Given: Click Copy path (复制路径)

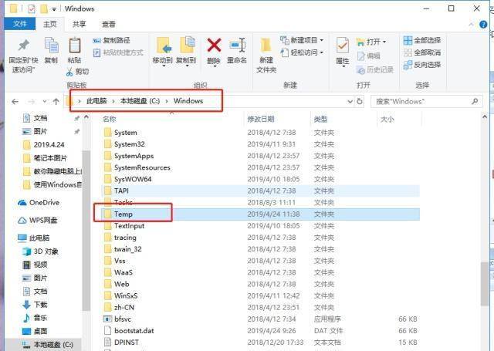Looking at the screenshot, I should click(x=111, y=40).
